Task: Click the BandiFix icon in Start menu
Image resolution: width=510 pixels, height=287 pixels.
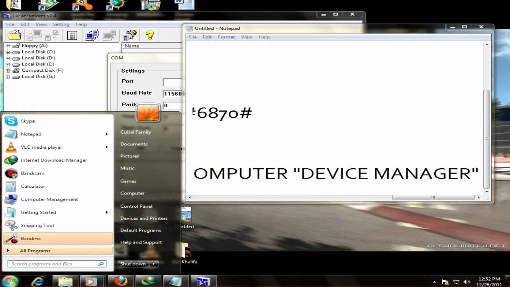Action: click(x=11, y=238)
